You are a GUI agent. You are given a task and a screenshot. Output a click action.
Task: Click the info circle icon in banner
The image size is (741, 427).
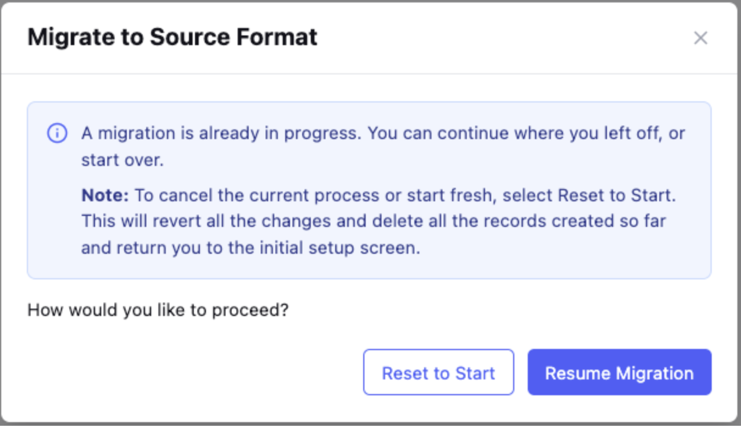coord(57,133)
